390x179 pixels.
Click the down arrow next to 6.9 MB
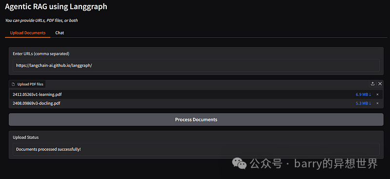pos(370,94)
